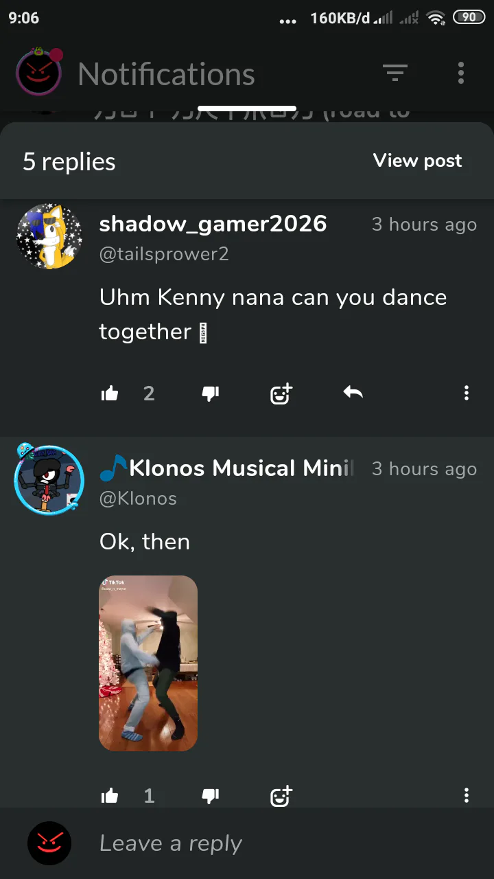Open the @Klonos username link
Image resolution: width=494 pixels, height=879 pixels.
coord(138,499)
